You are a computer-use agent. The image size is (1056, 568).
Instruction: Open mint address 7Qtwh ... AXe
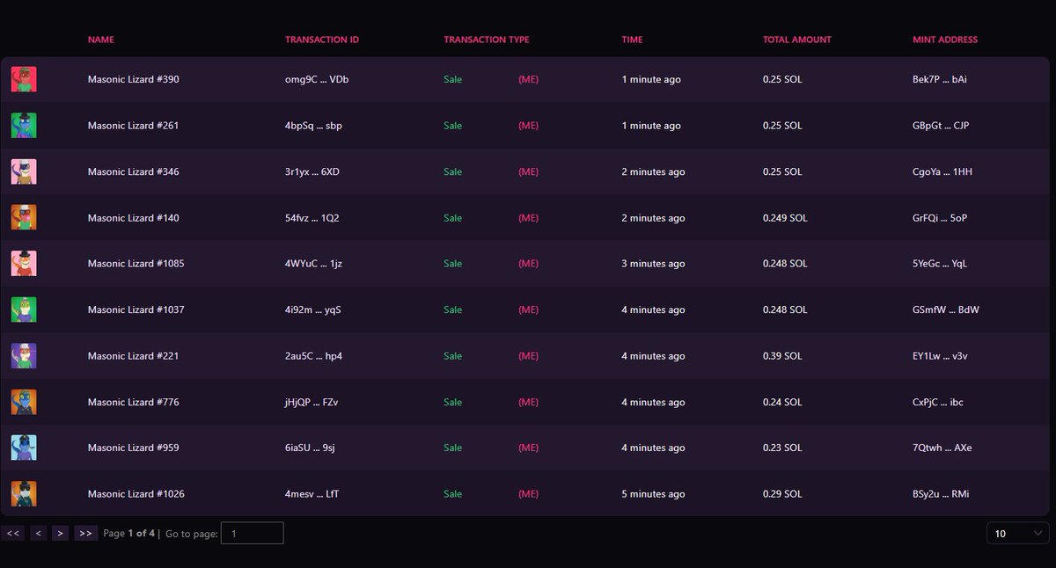[x=942, y=448]
